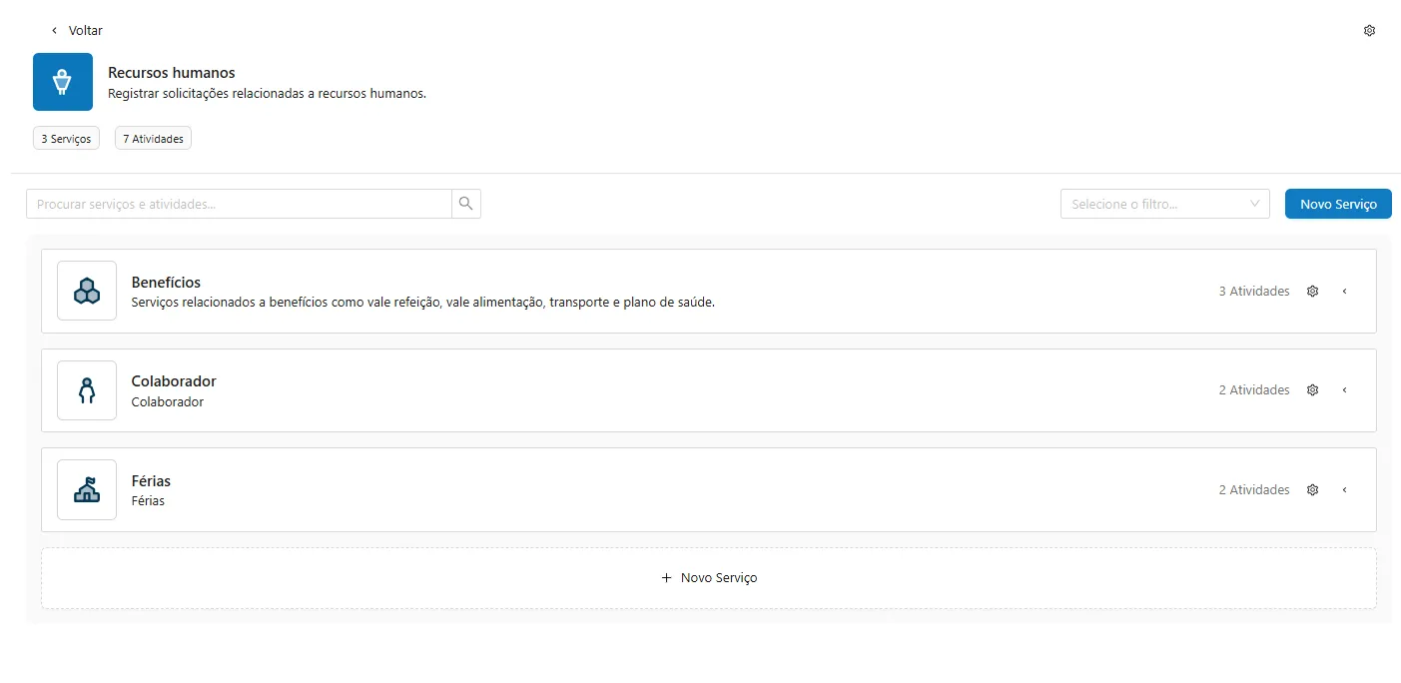The height and width of the screenshot is (683, 1401).
Task: Click the 7 Atividades tag
Action: [x=153, y=139]
